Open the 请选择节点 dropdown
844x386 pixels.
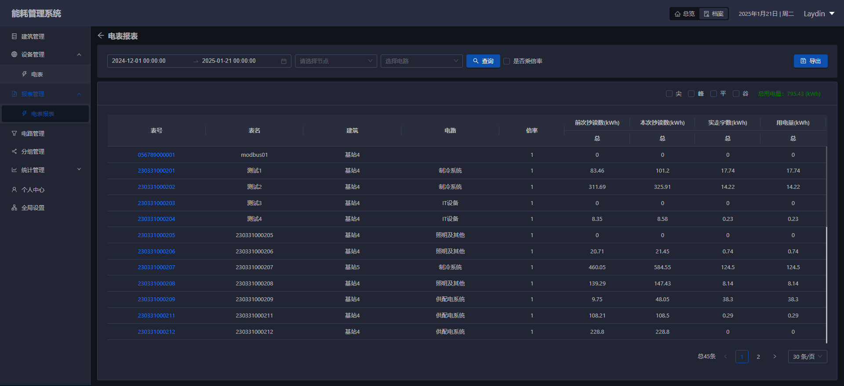[336, 61]
